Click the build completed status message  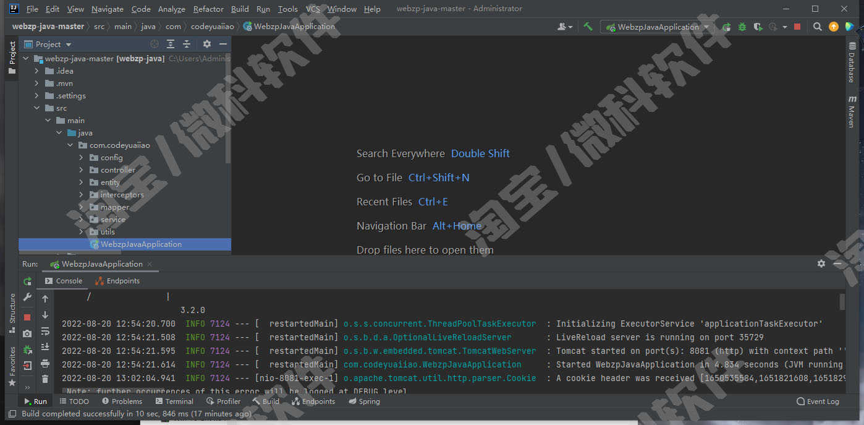[x=137, y=414]
